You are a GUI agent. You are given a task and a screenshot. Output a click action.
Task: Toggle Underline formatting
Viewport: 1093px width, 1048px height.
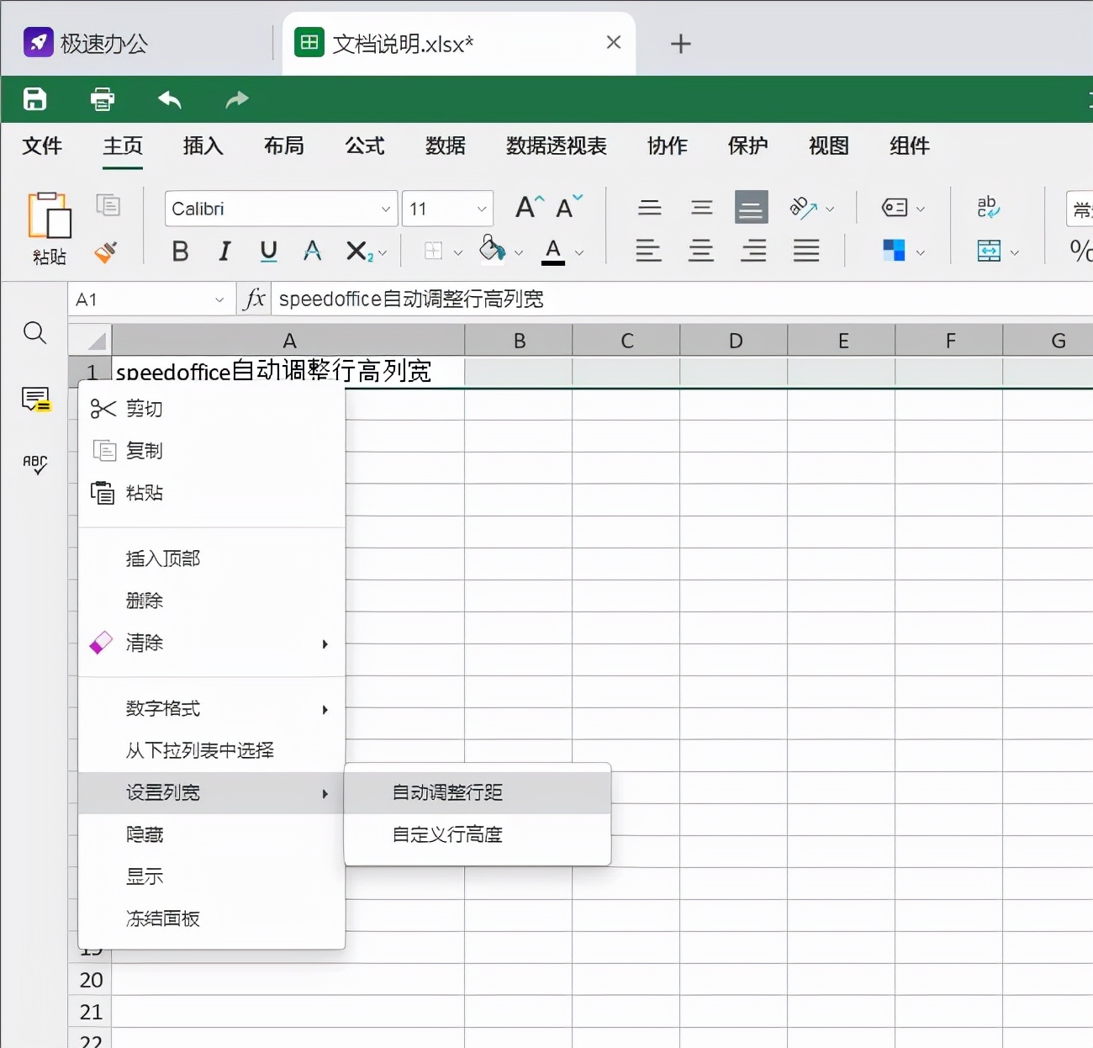point(269,251)
